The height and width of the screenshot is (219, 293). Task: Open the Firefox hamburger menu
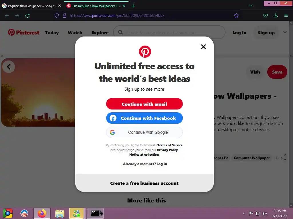[x=286, y=15]
